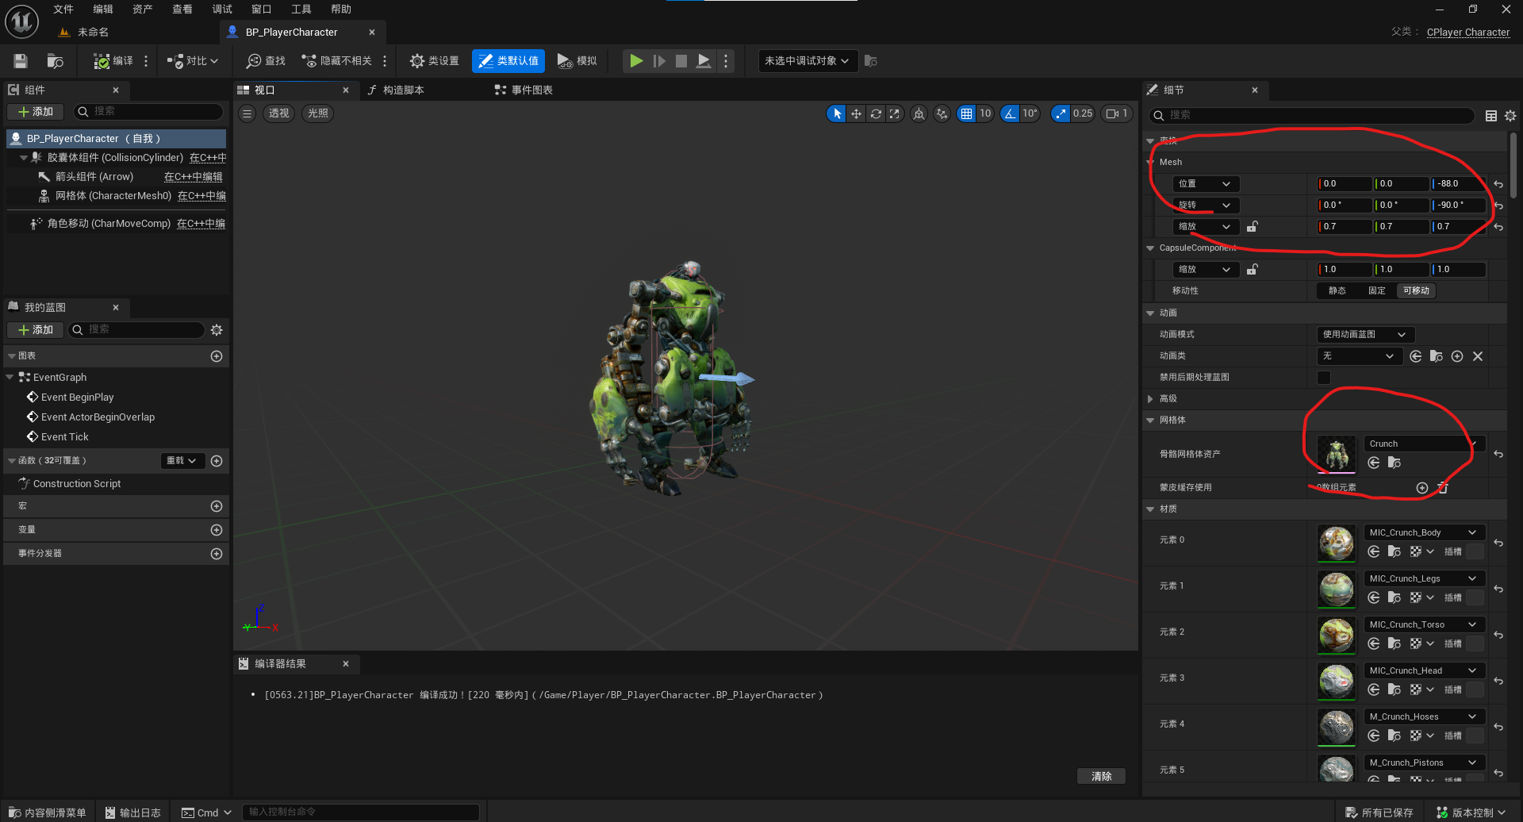Open 类设置 class settings
This screenshot has height=822, width=1523.
coord(434,61)
